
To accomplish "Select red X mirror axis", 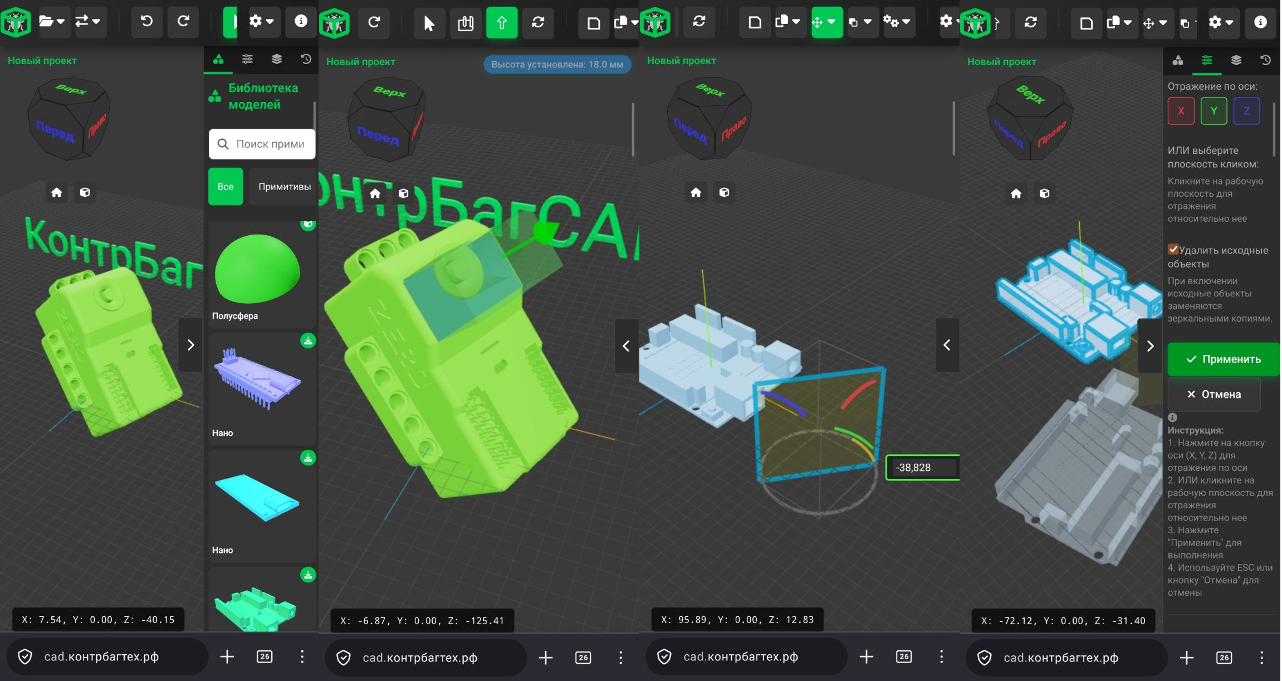I will point(1181,111).
